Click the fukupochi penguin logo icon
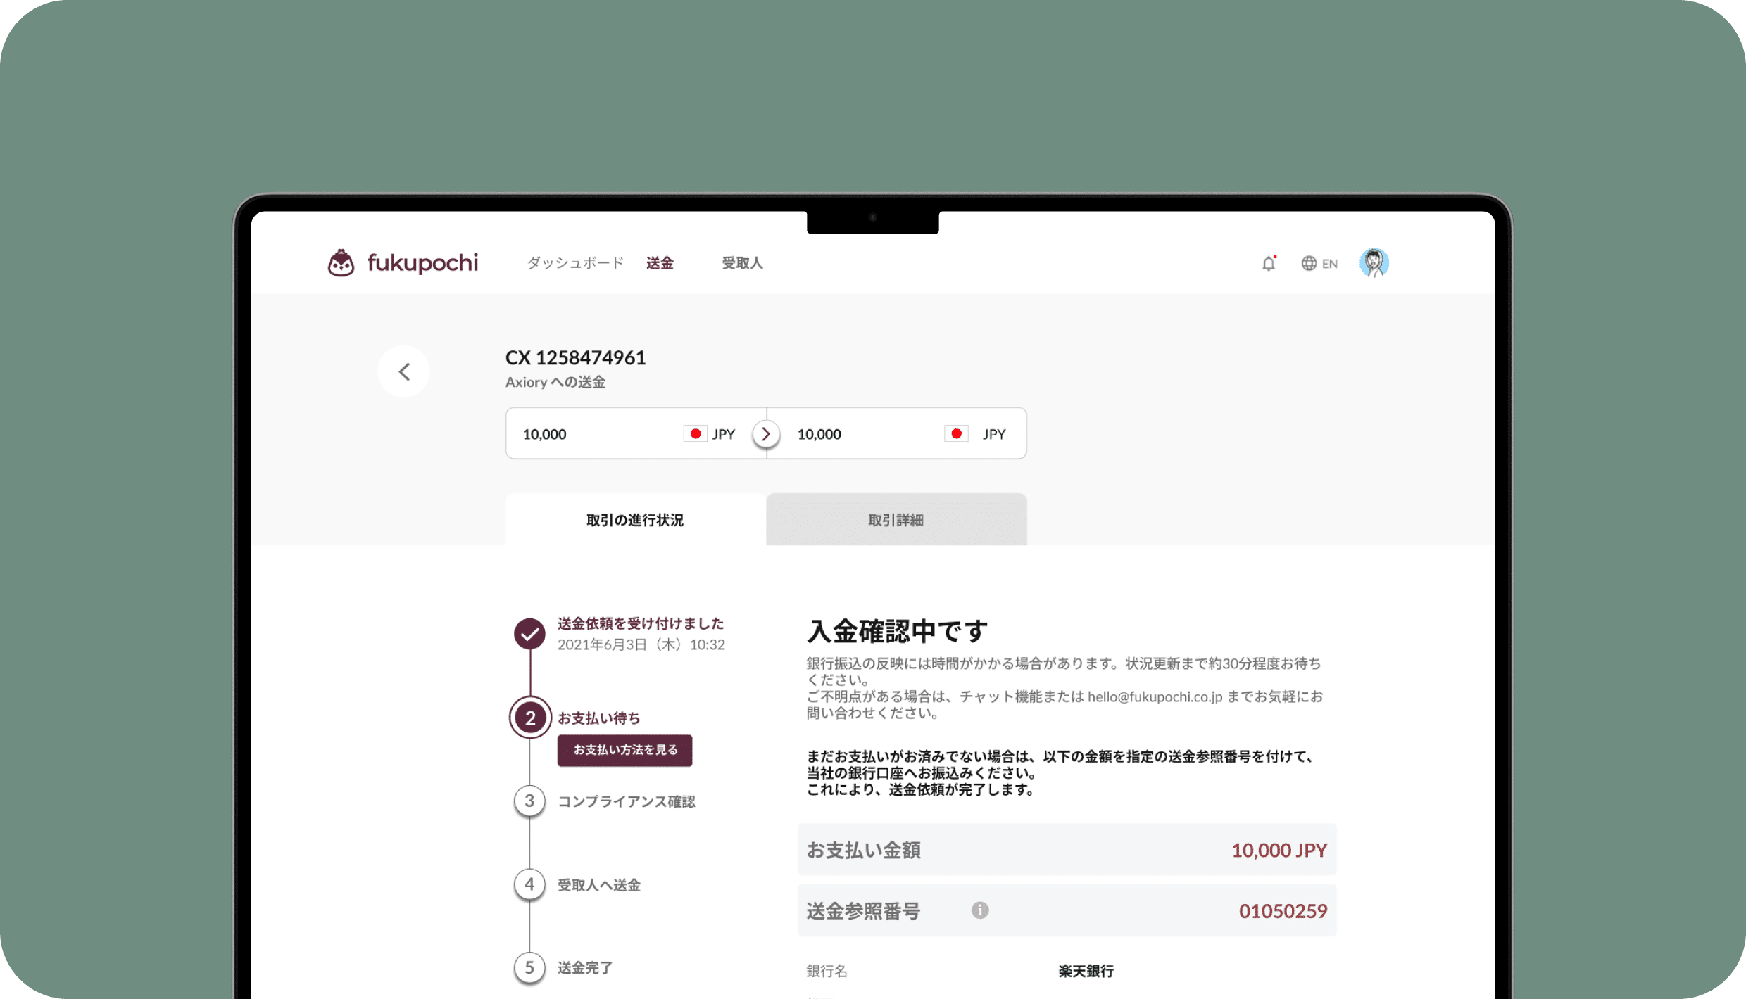Screen dimensions: 1746x999 [x=341, y=263]
